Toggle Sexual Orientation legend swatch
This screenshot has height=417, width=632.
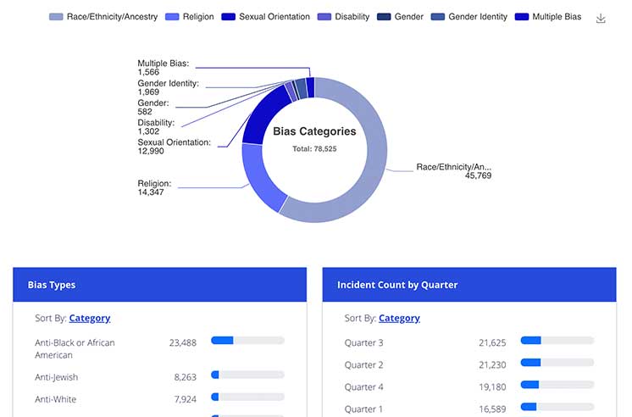229,17
